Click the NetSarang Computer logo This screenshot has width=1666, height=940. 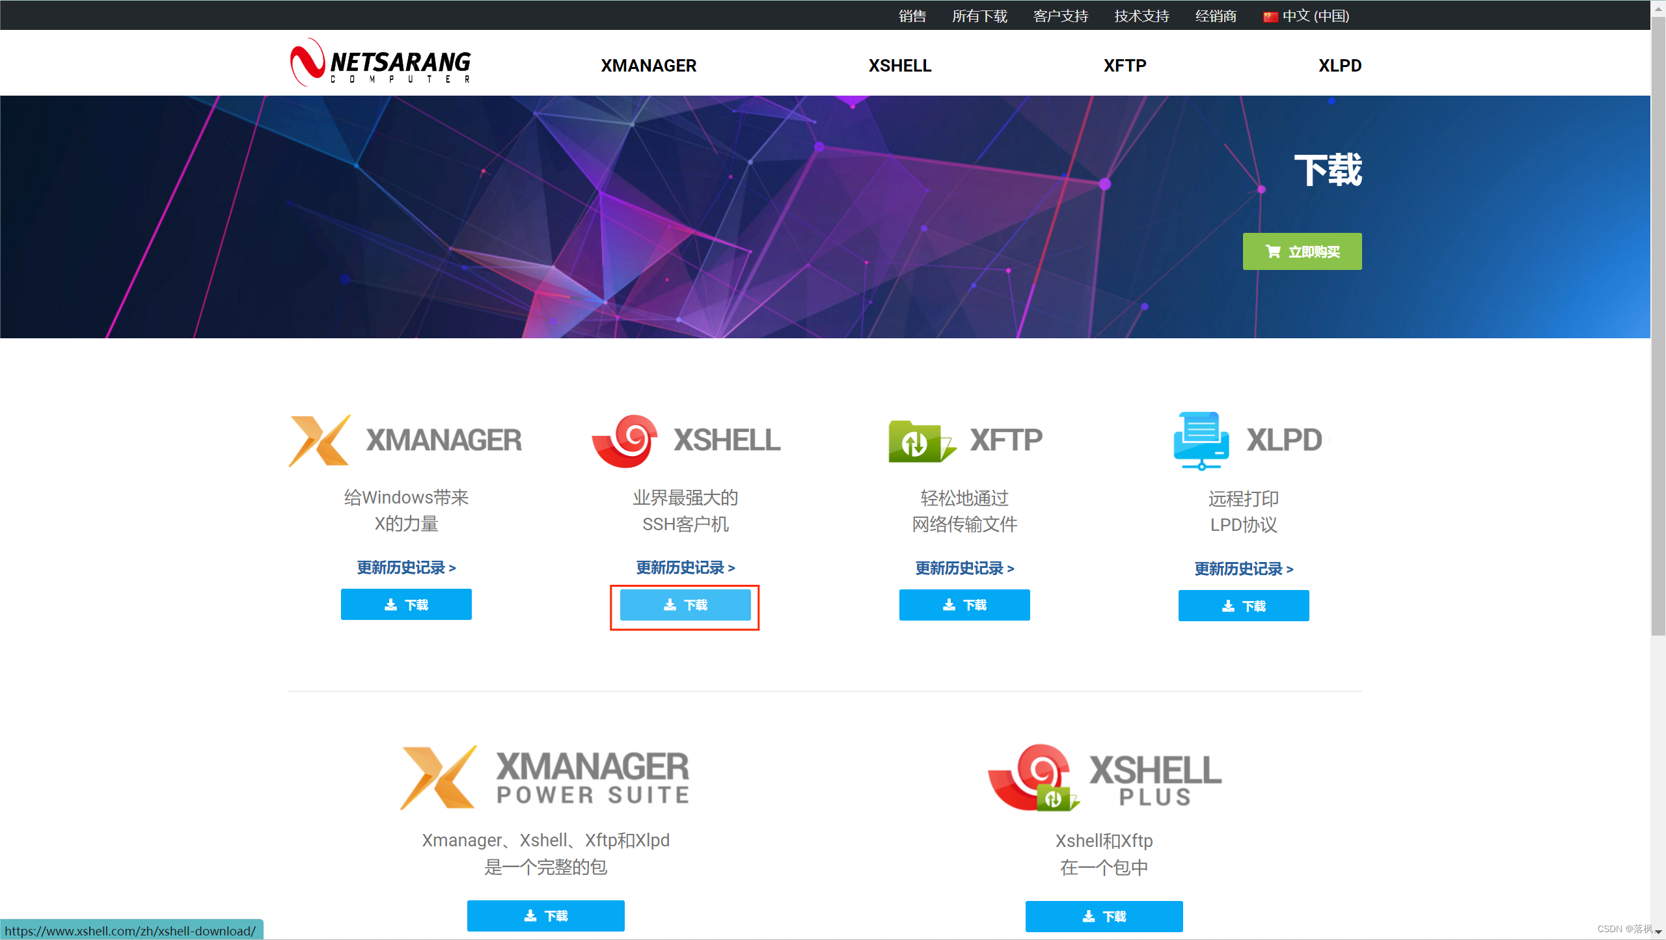pyautogui.click(x=381, y=62)
